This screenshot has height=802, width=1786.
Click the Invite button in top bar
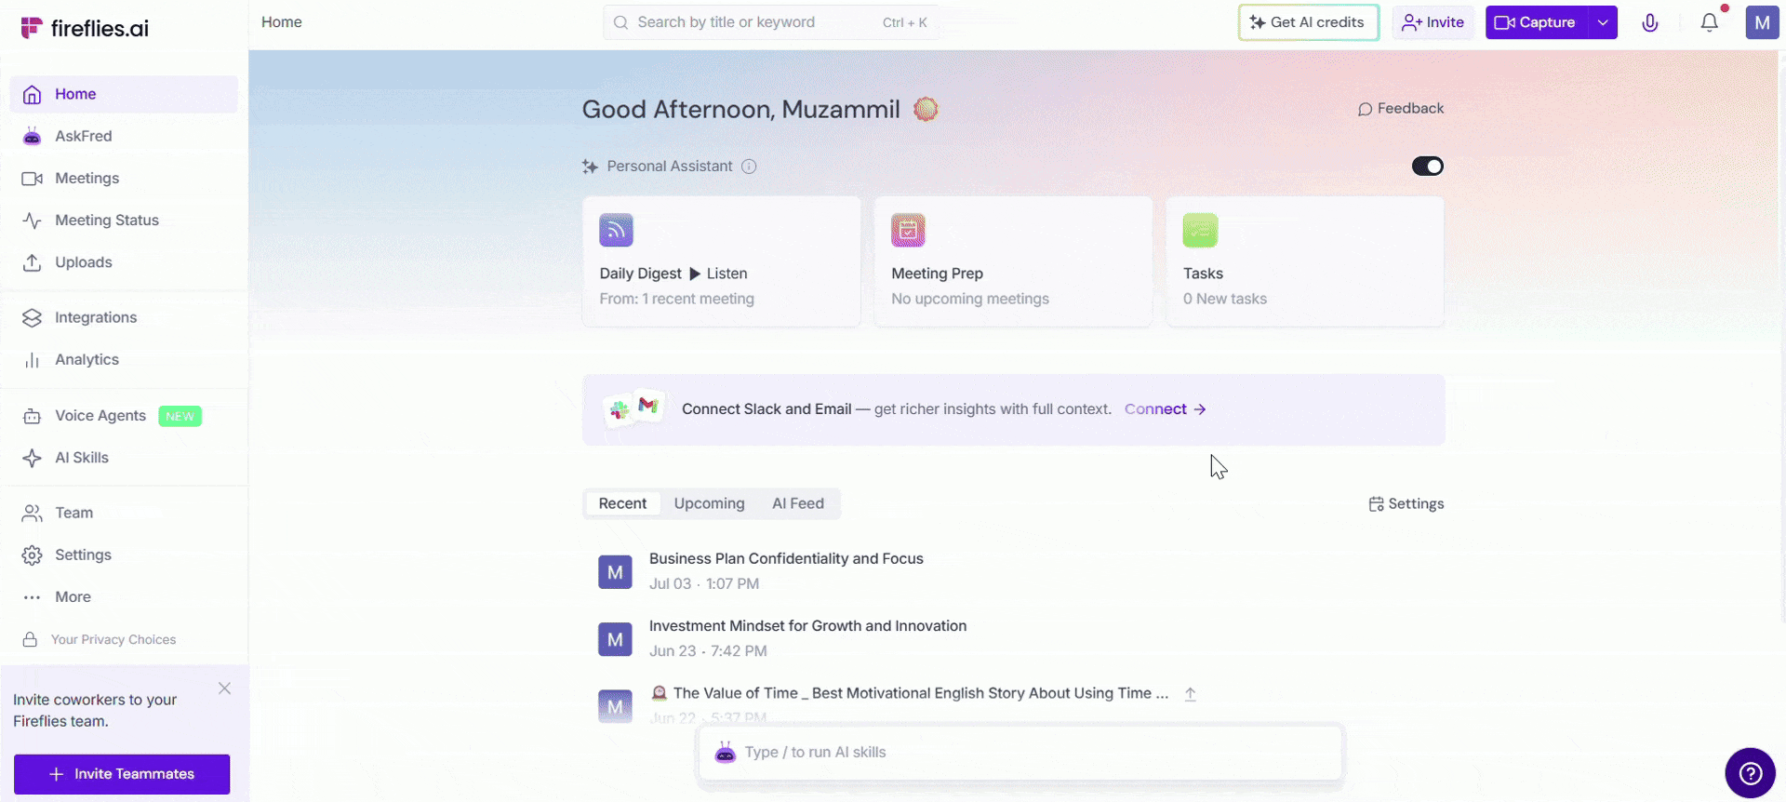pos(1433,22)
